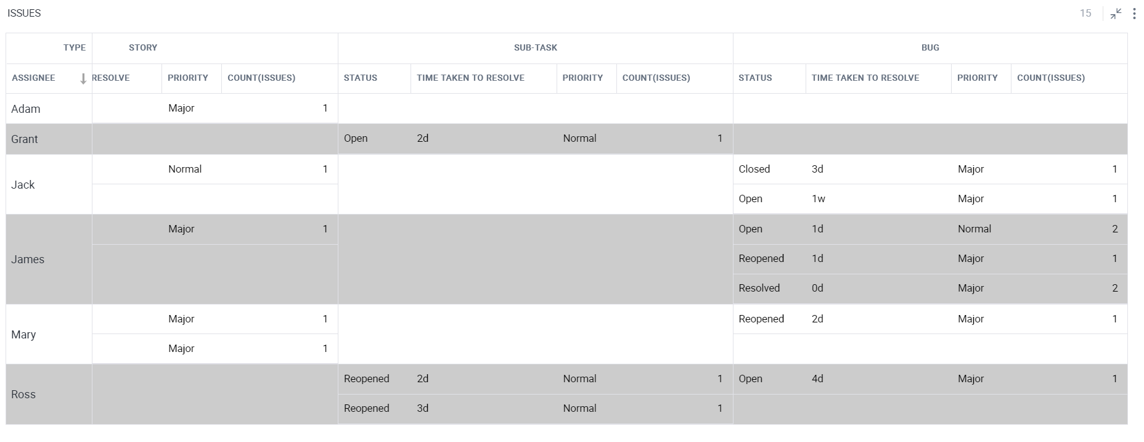Open the three-dot more options menu
1144x442 pixels.
(1134, 14)
